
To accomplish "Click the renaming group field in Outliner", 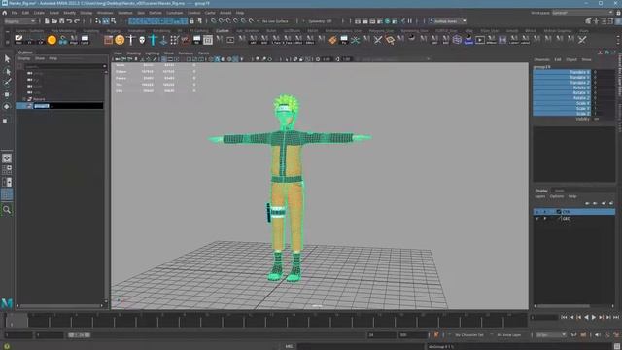I will (68, 106).
